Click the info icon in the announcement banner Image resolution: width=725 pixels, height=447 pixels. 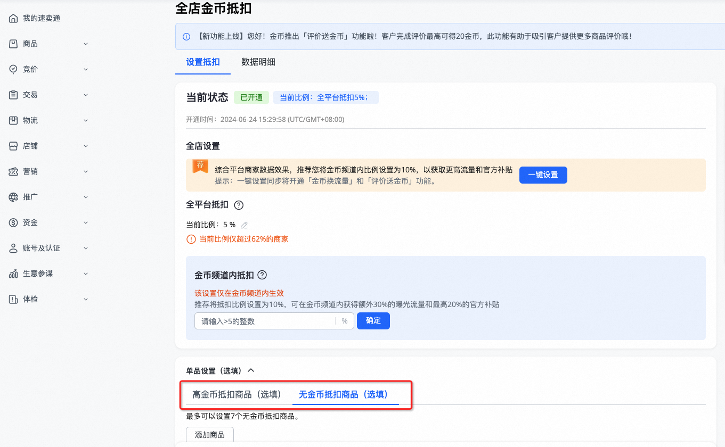(x=186, y=36)
